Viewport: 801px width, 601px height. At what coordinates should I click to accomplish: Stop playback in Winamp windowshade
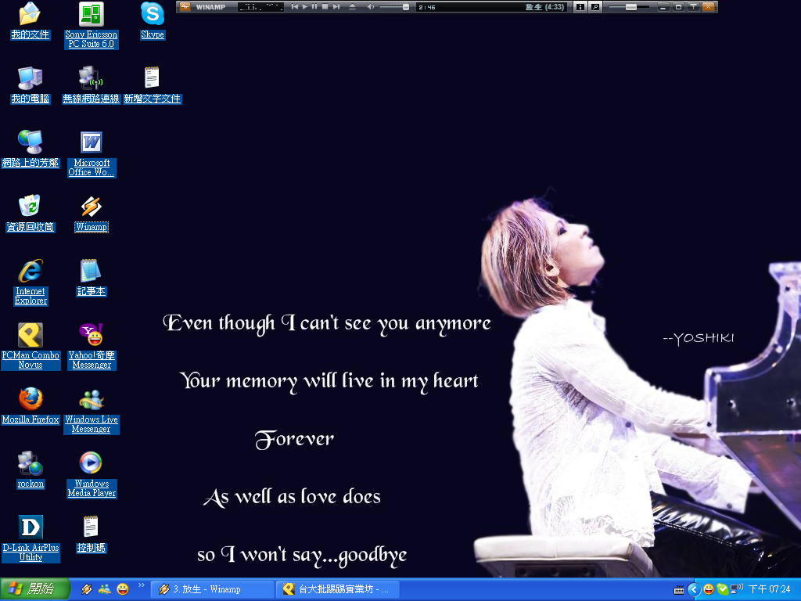(325, 6)
